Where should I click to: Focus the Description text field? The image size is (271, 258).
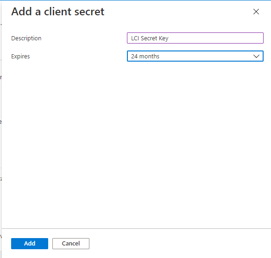(195, 38)
